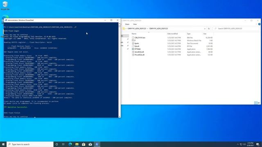The width and height of the screenshot is (262, 147).
Task: Open Recycle Bin on the desktop
Action: [5, 5]
